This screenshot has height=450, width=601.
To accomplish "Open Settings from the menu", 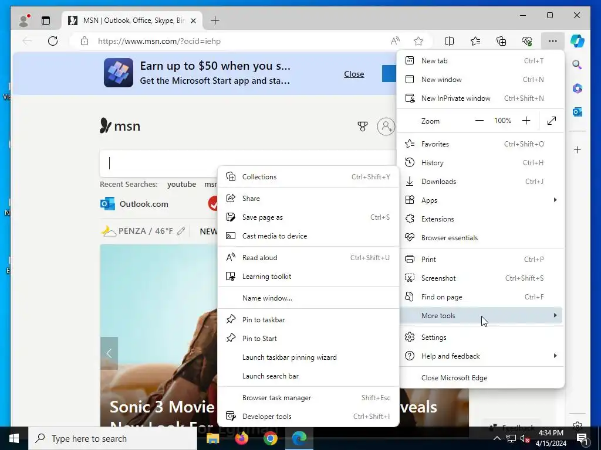I will point(481,337).
